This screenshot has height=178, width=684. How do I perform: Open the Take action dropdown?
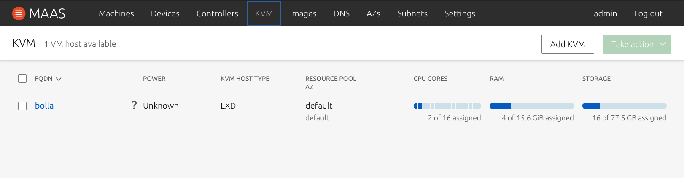tap(636, 44)
